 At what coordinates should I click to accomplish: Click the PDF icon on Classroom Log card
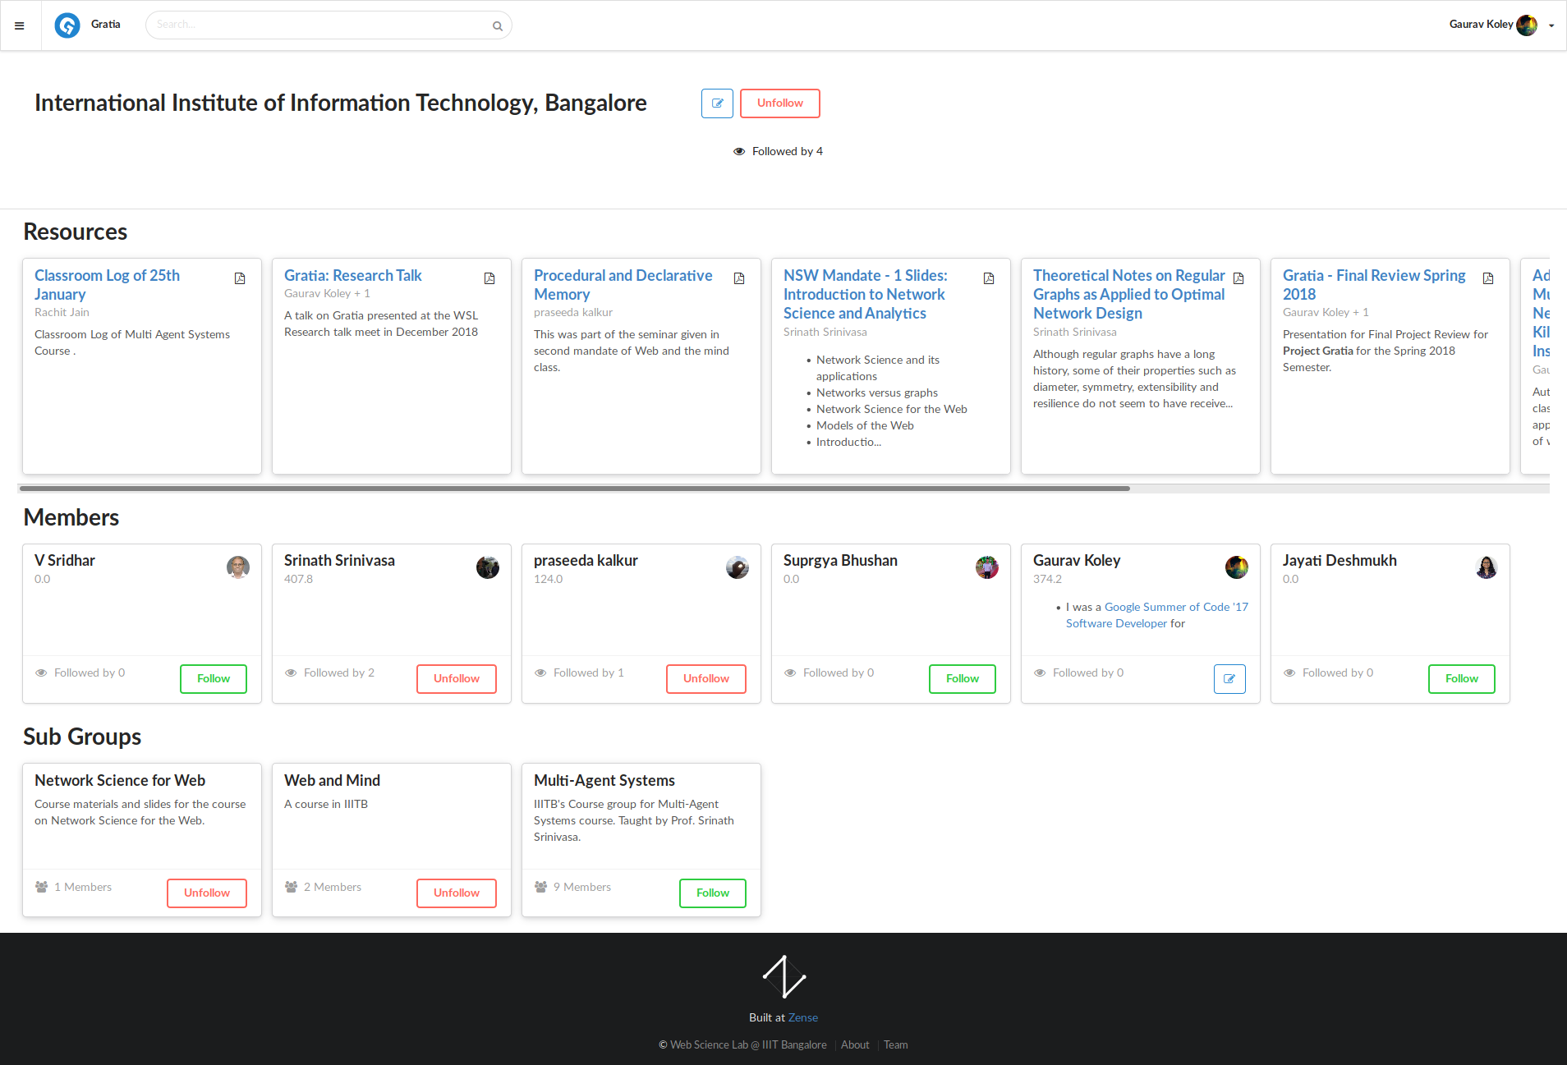click(240, 278)
